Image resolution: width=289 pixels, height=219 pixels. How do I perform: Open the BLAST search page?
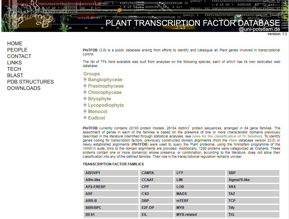pos(15,75)
